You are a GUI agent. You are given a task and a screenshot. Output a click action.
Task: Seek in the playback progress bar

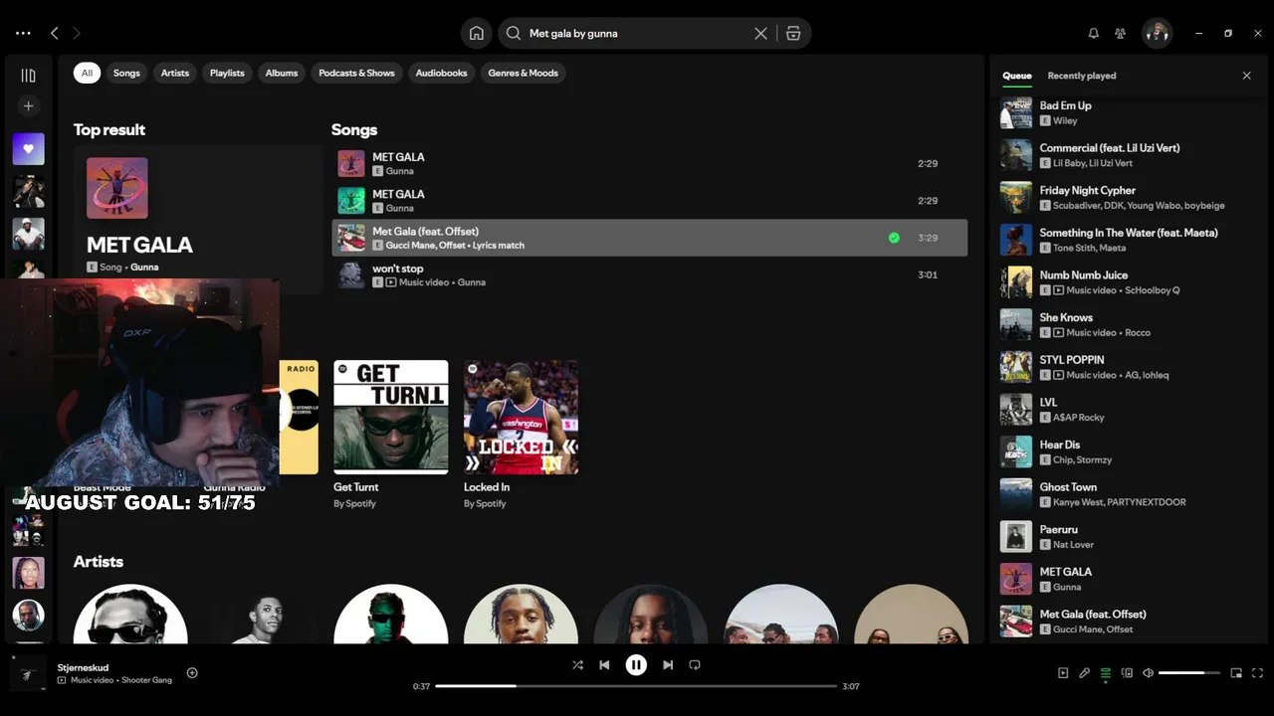coord(636,686)
